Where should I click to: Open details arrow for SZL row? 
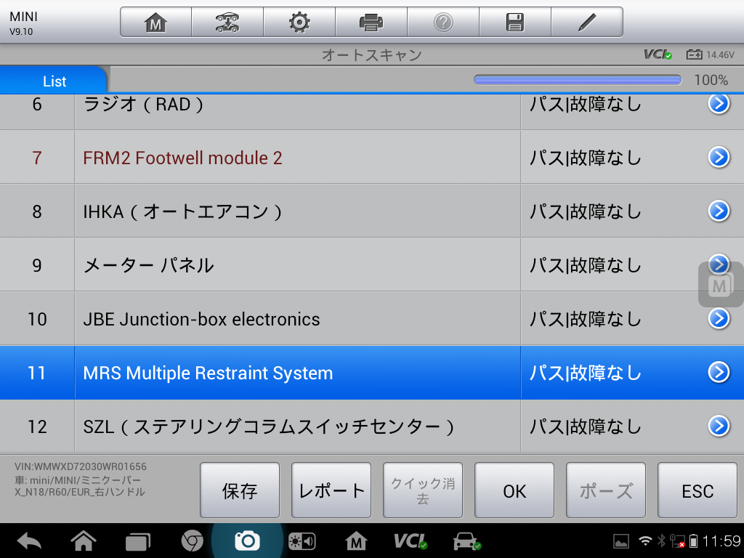click(719, 426)
